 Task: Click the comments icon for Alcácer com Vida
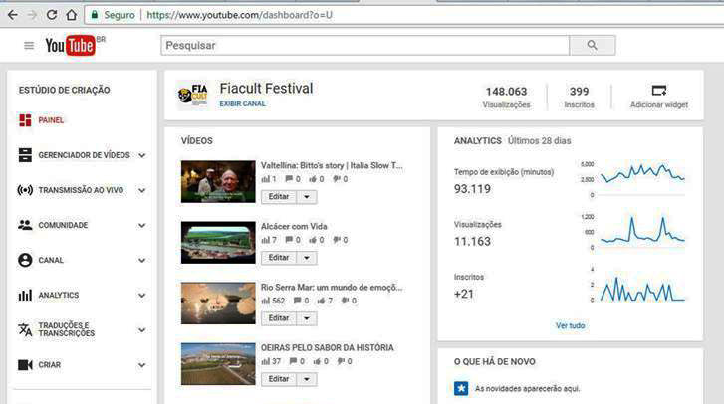(x=289, y=240)
